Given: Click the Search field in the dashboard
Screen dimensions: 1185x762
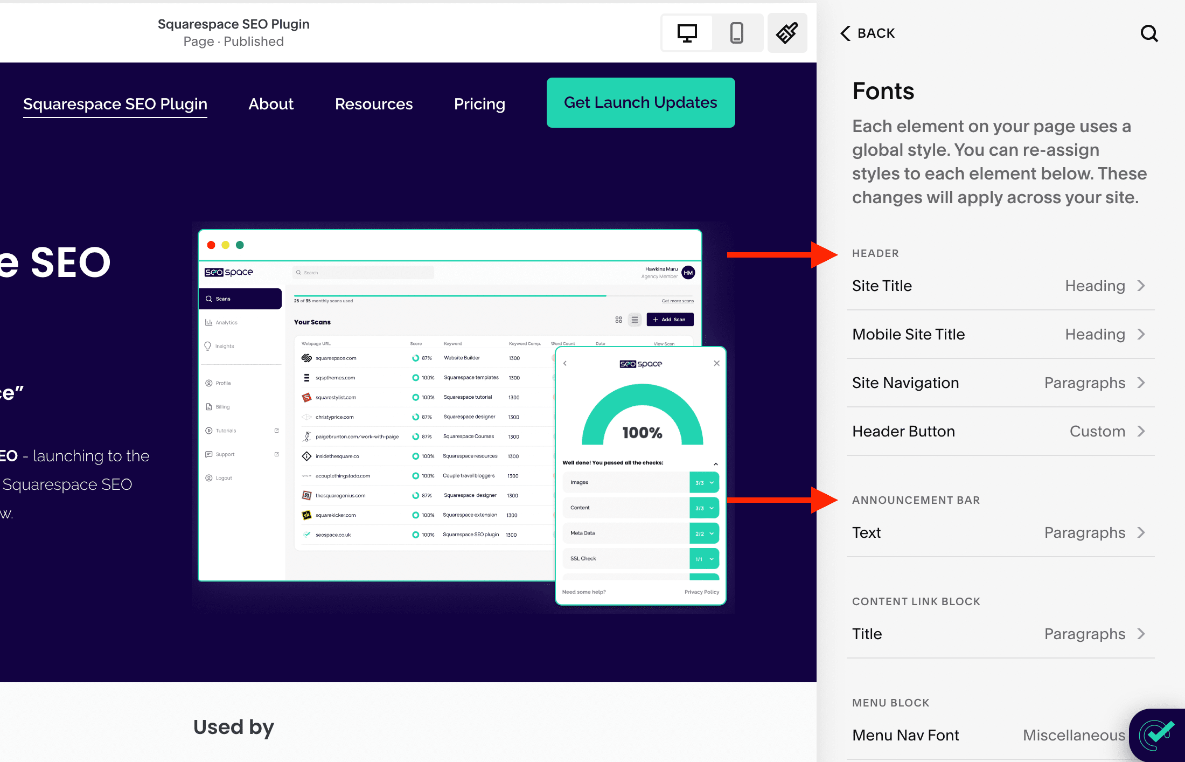Looking at the screenshot, I should tap(363, 272).
